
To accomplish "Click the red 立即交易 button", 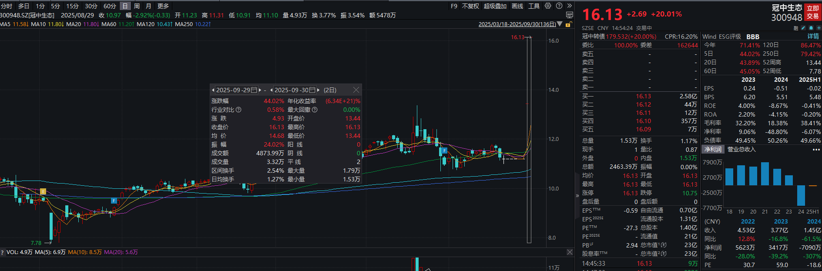I will pos(812,12).
